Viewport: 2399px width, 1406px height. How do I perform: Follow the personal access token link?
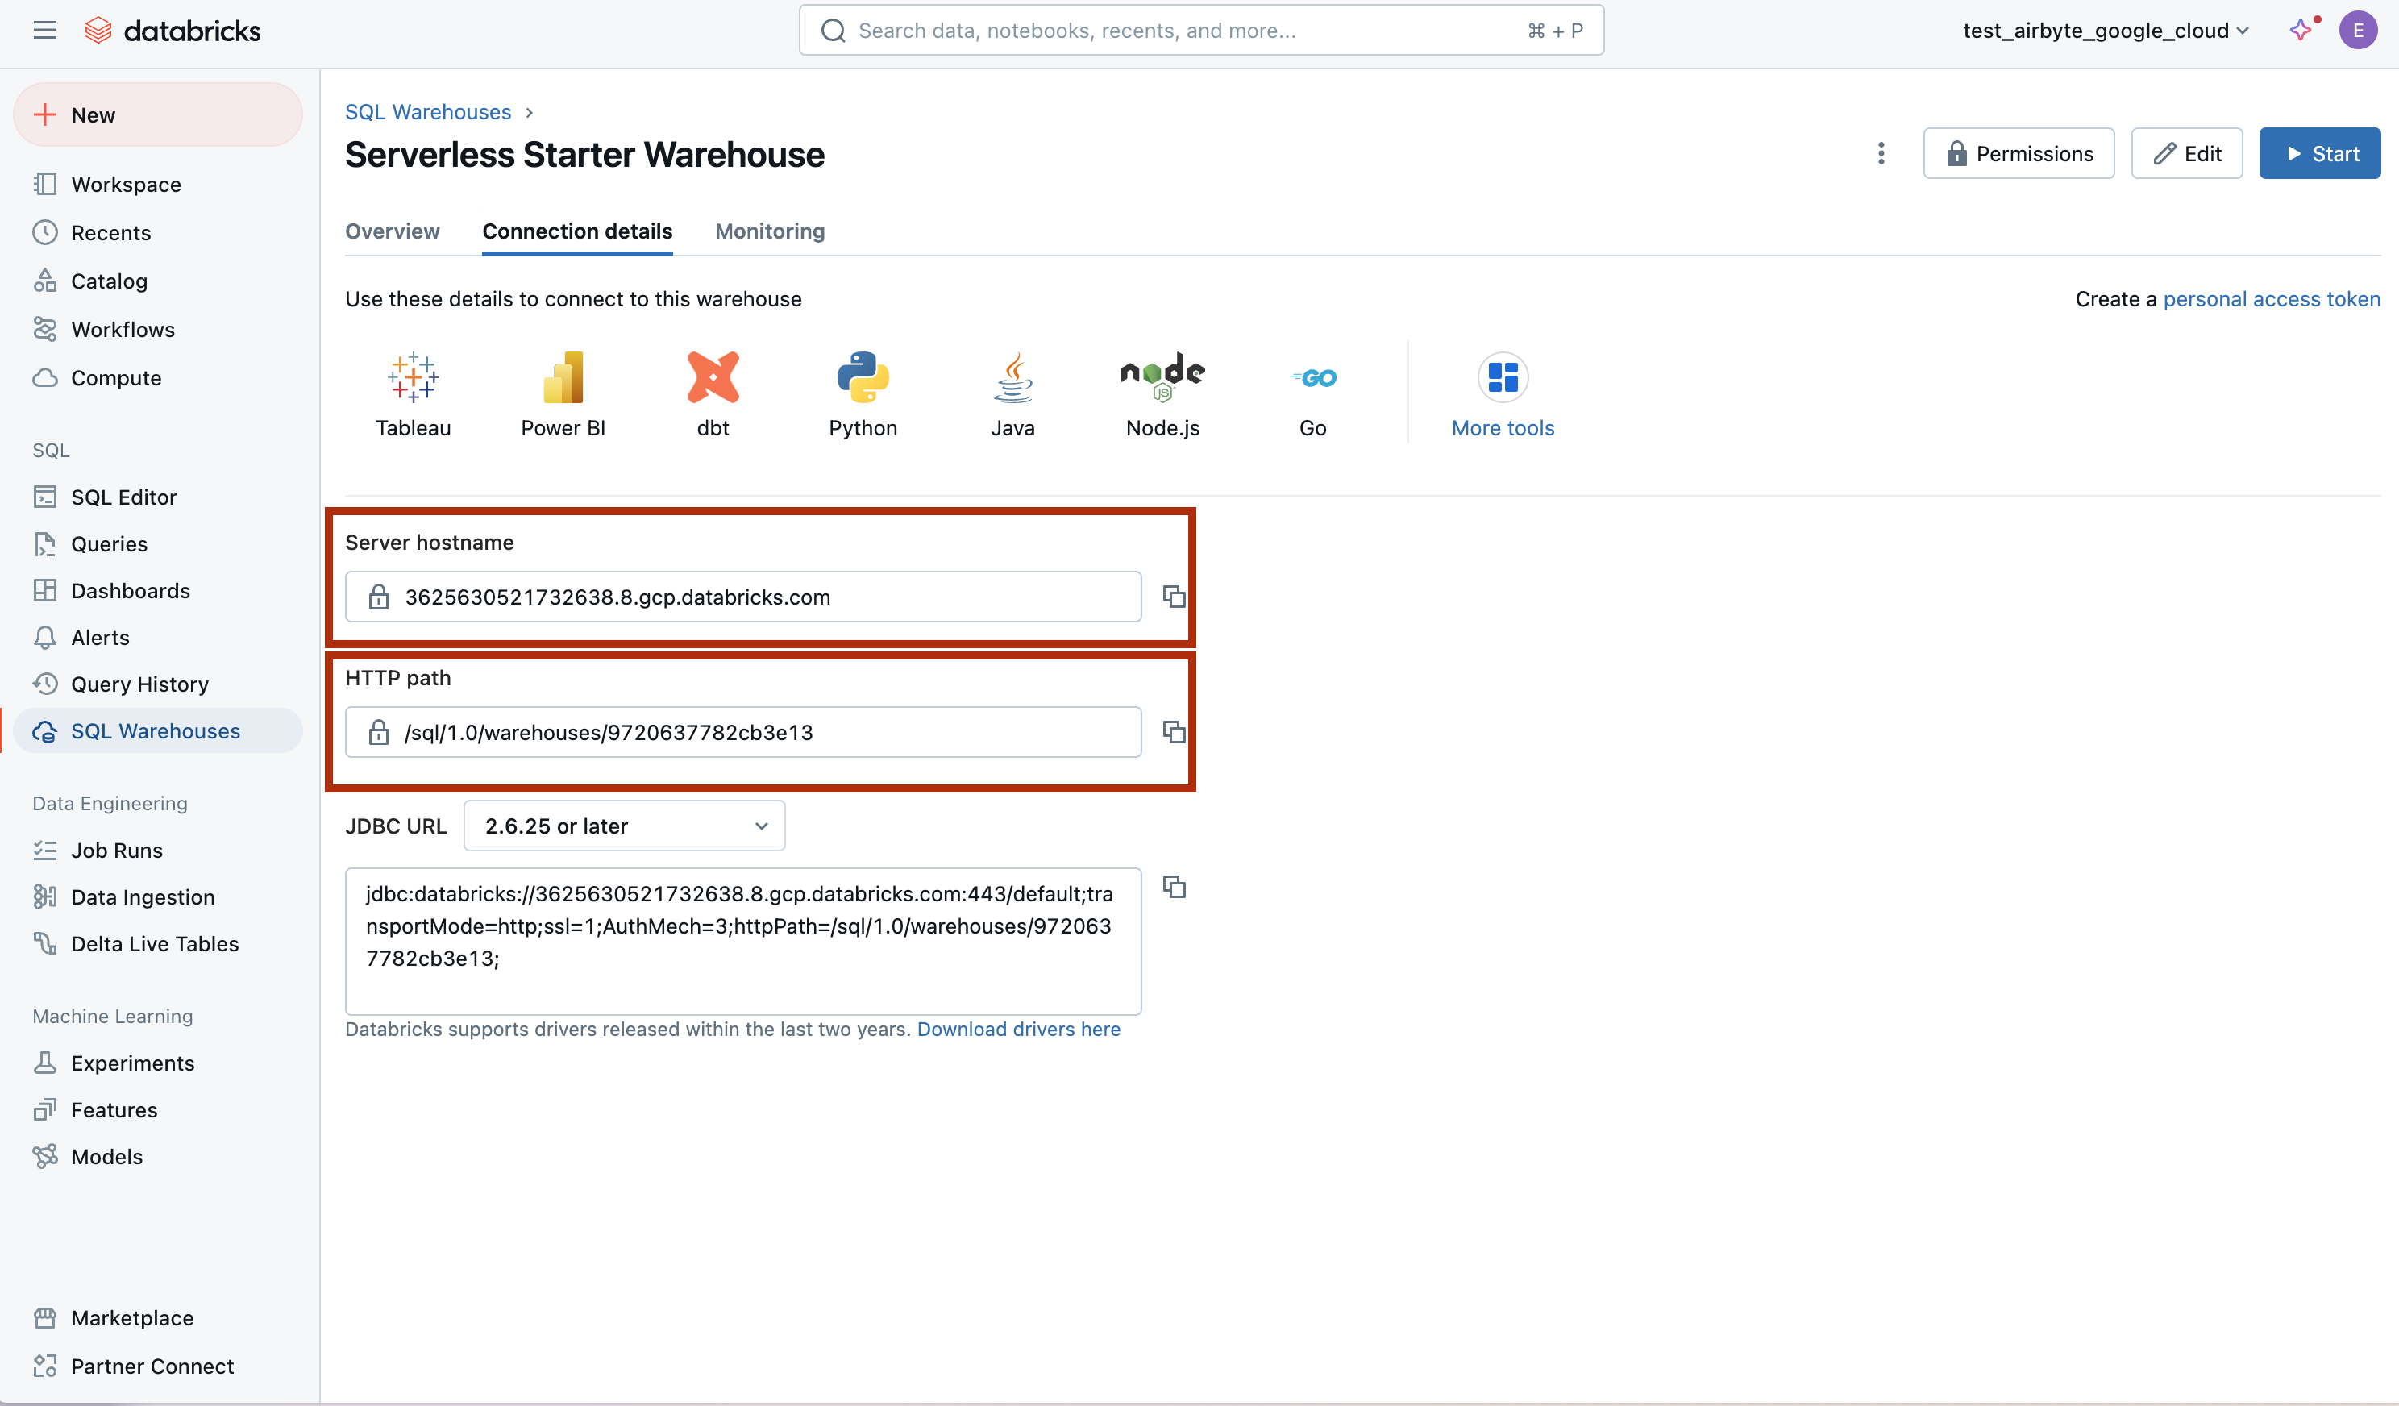2272,299
